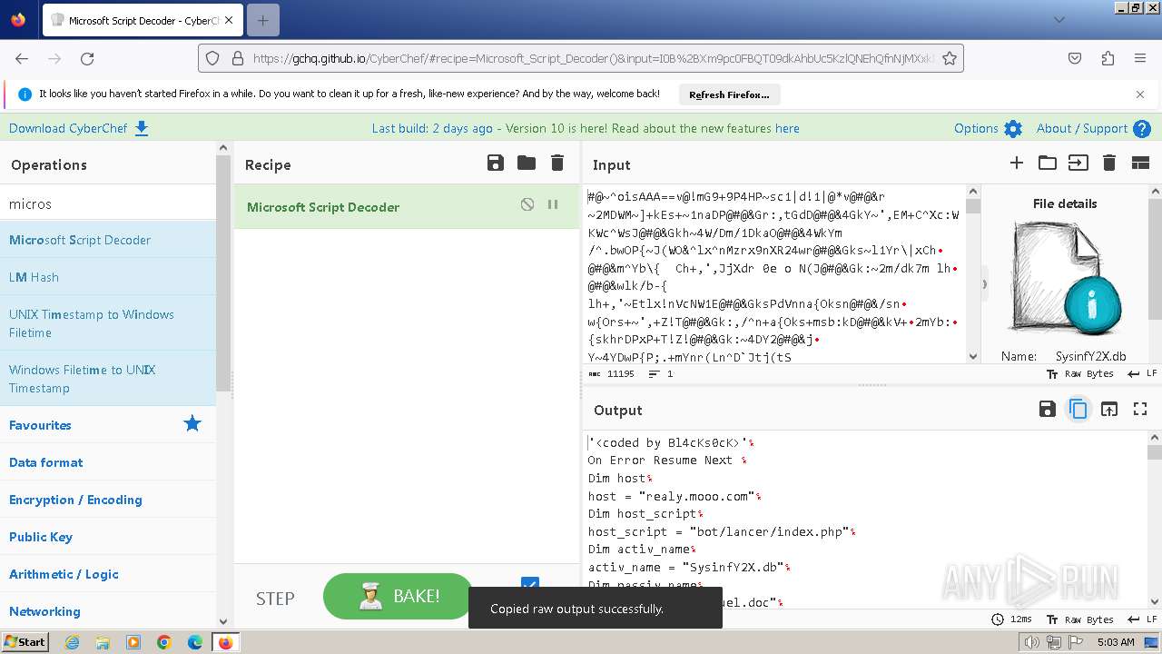This screenshot has width=1162, height=654.
Task: Reload the current page
Action: pos(87,58)
